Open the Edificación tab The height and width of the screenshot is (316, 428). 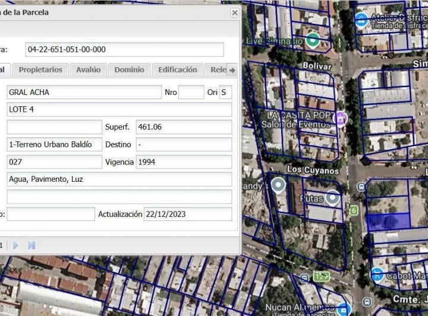point(177,70)
